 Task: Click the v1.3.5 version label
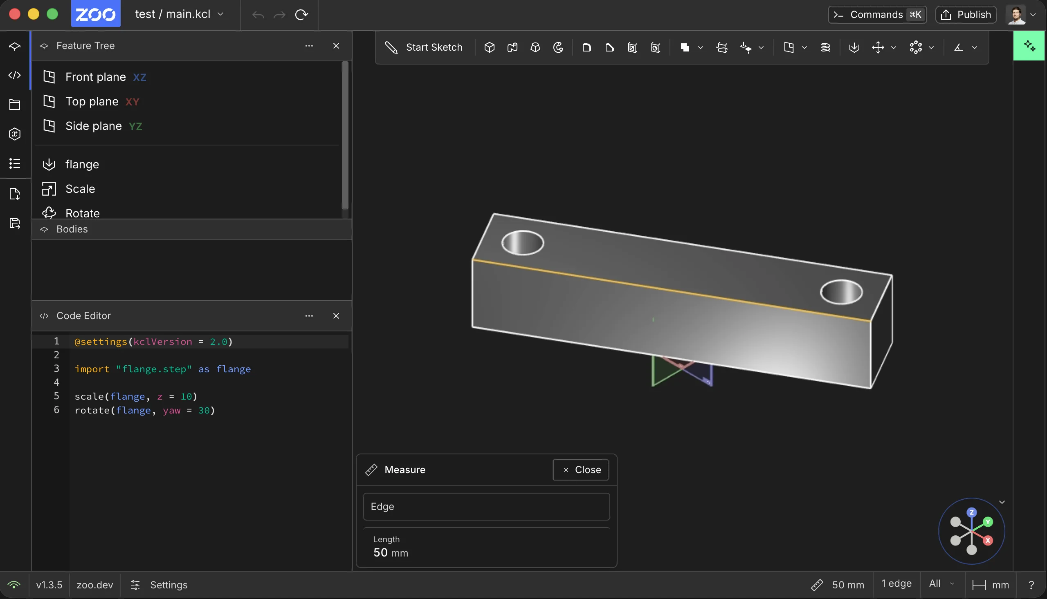pos(49,585)
